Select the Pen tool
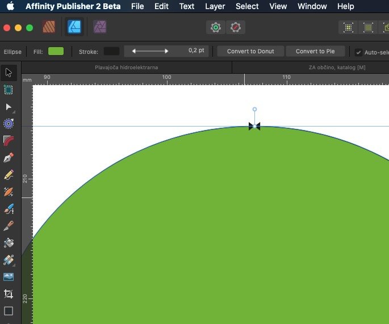389x324 pixels. tap(9, 158)
